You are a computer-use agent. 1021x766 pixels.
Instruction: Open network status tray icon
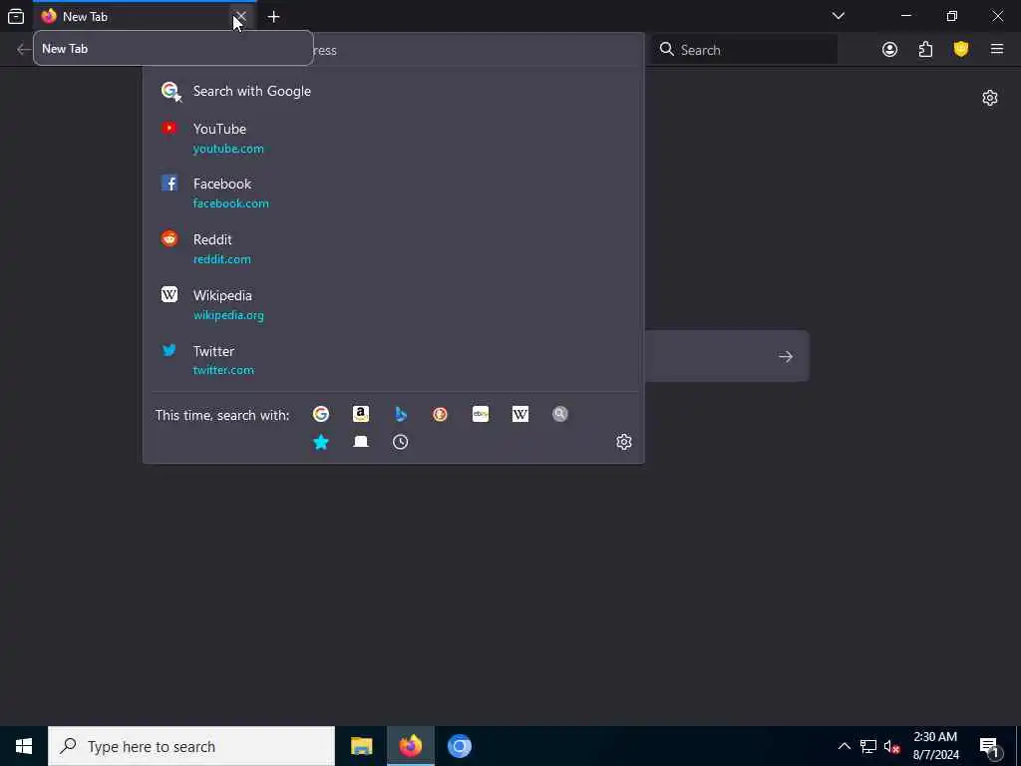pos(868,746)
